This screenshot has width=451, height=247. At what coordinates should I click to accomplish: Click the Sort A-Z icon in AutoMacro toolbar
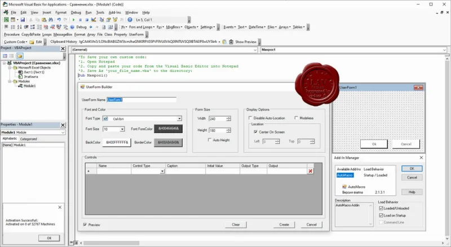(19, 27)
